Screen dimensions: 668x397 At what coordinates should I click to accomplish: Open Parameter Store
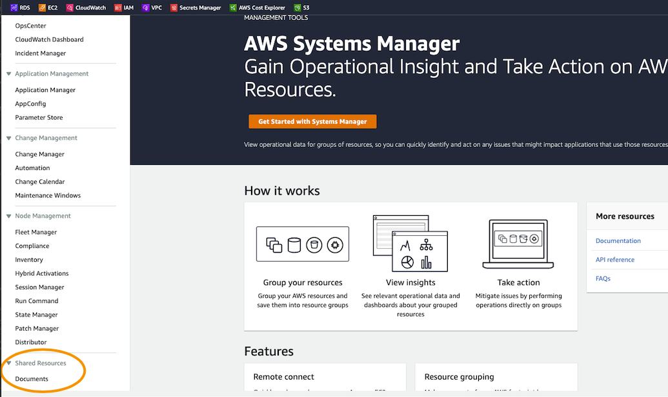39,117
